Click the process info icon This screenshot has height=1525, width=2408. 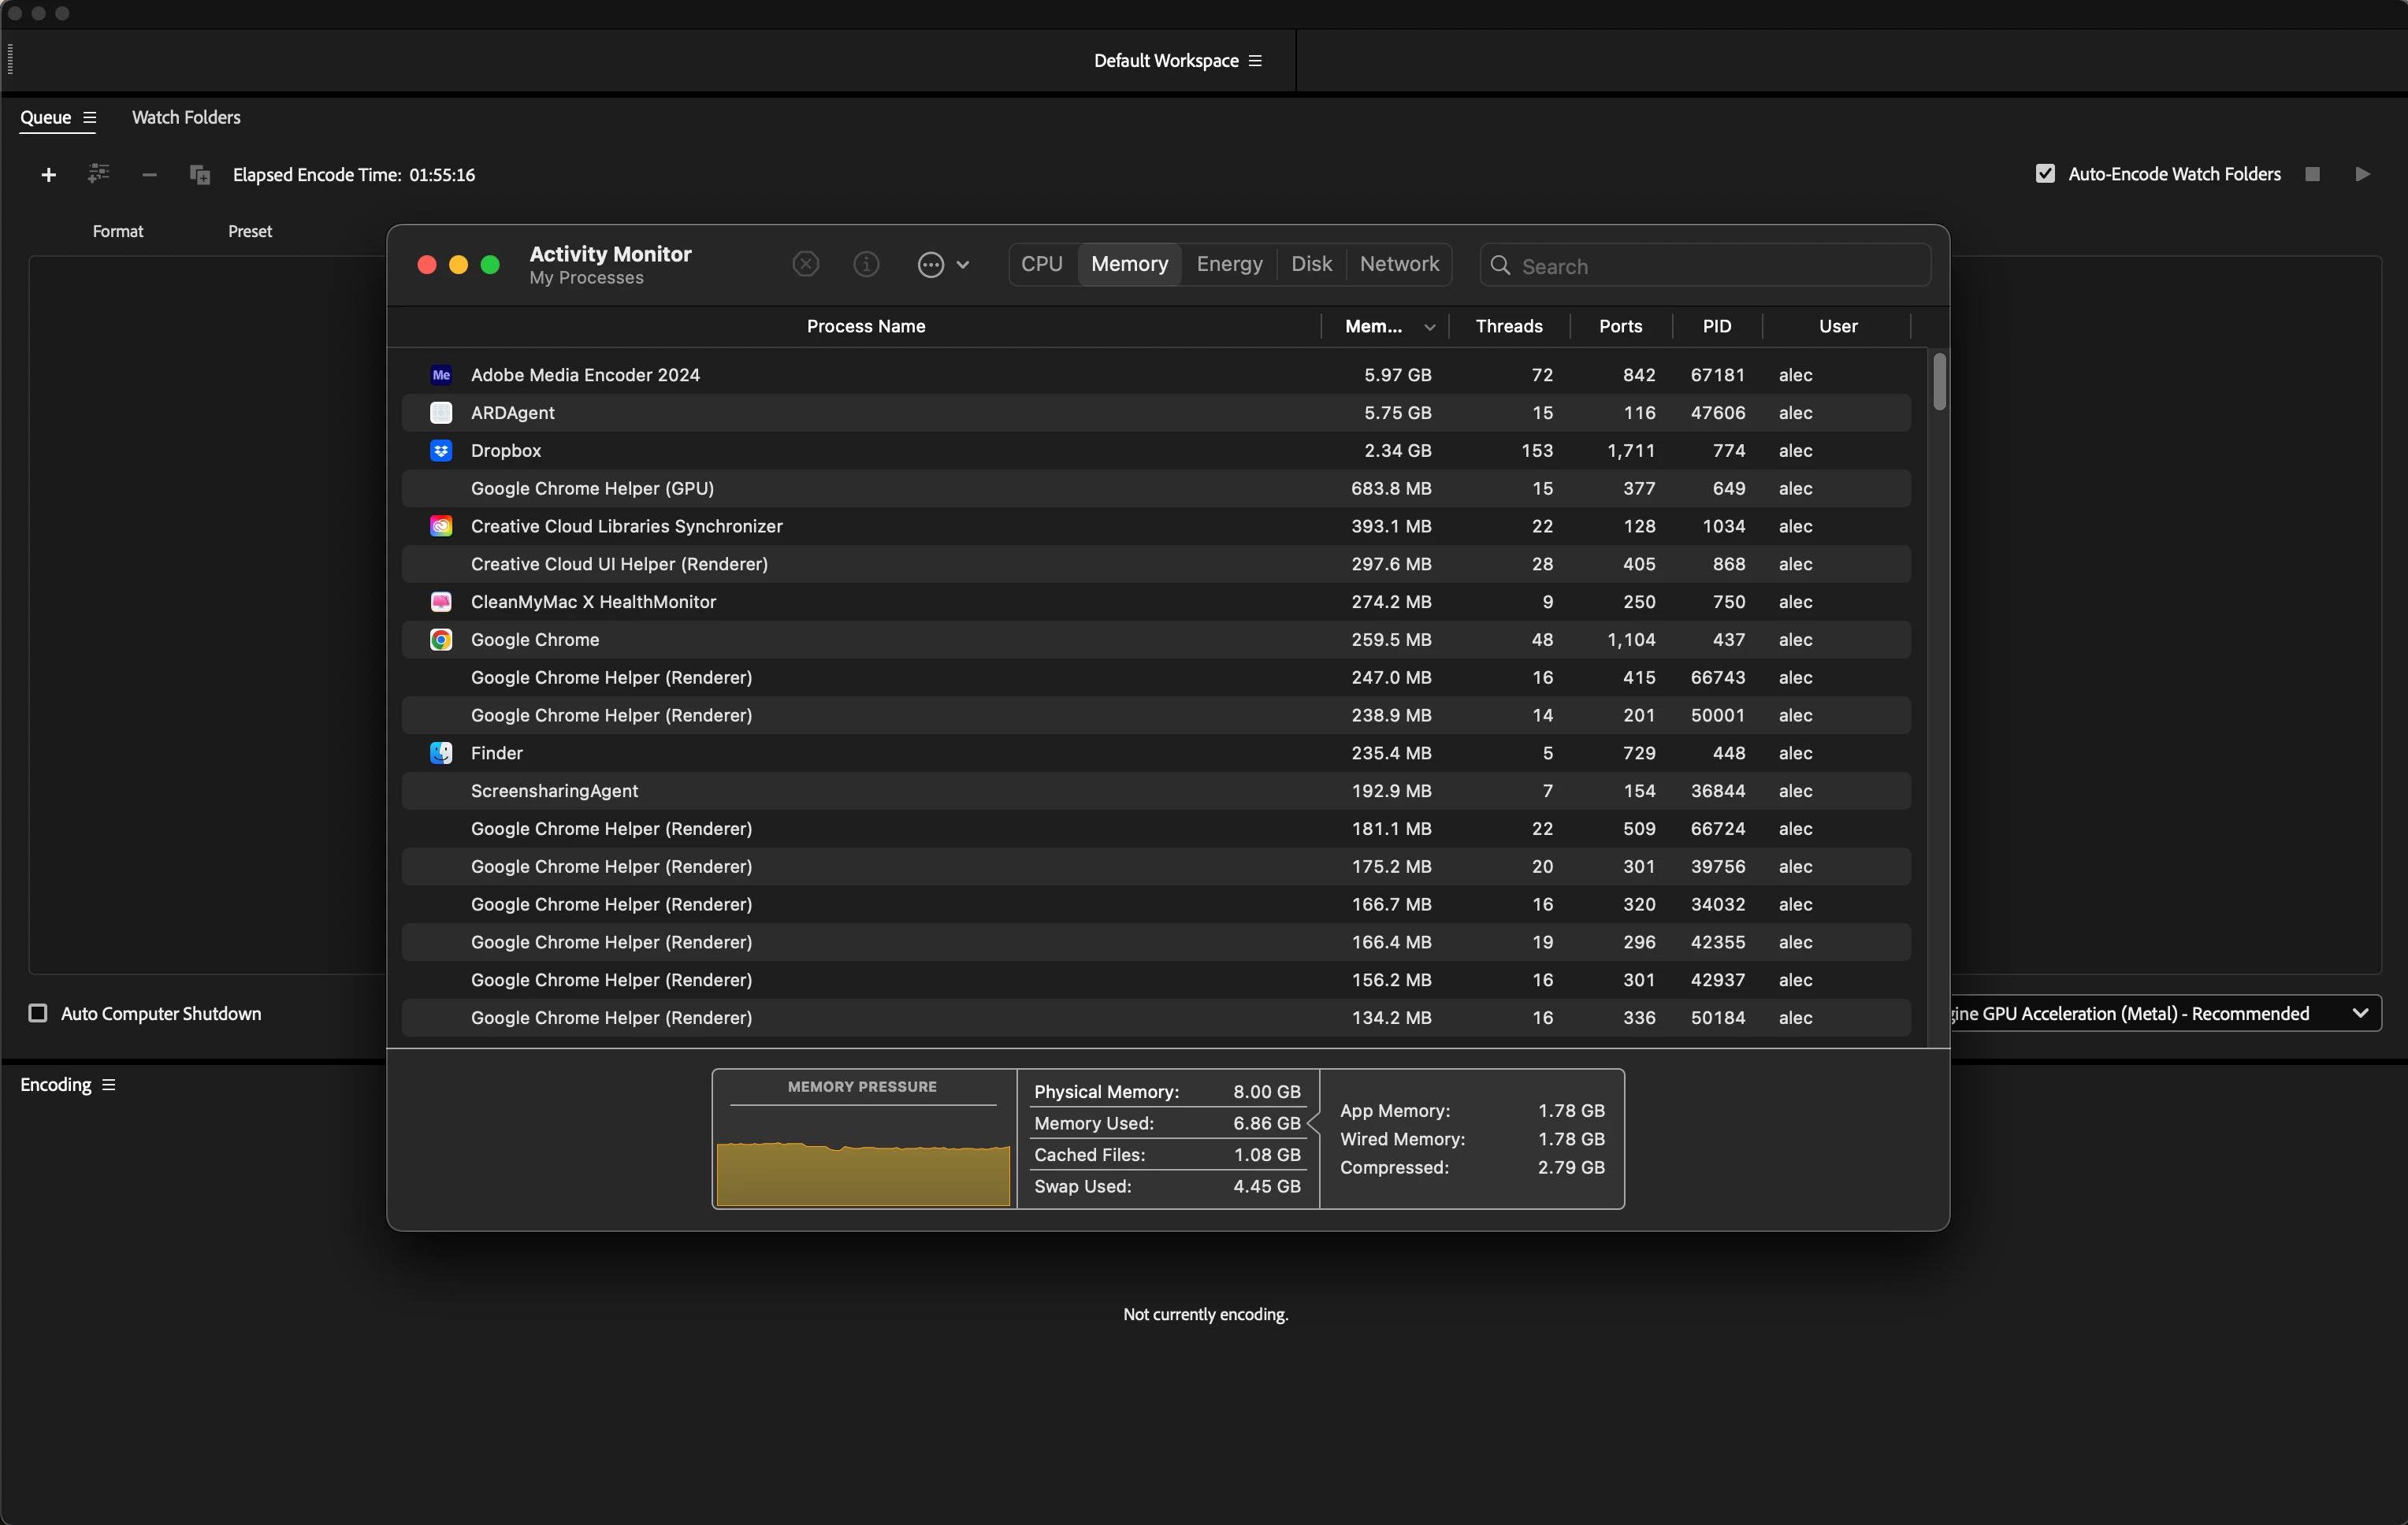866,264
